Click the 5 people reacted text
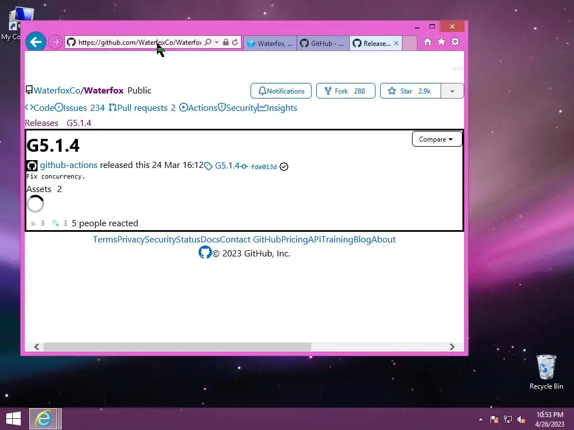This screenshot has width=574, height=430. coord(105,223)
